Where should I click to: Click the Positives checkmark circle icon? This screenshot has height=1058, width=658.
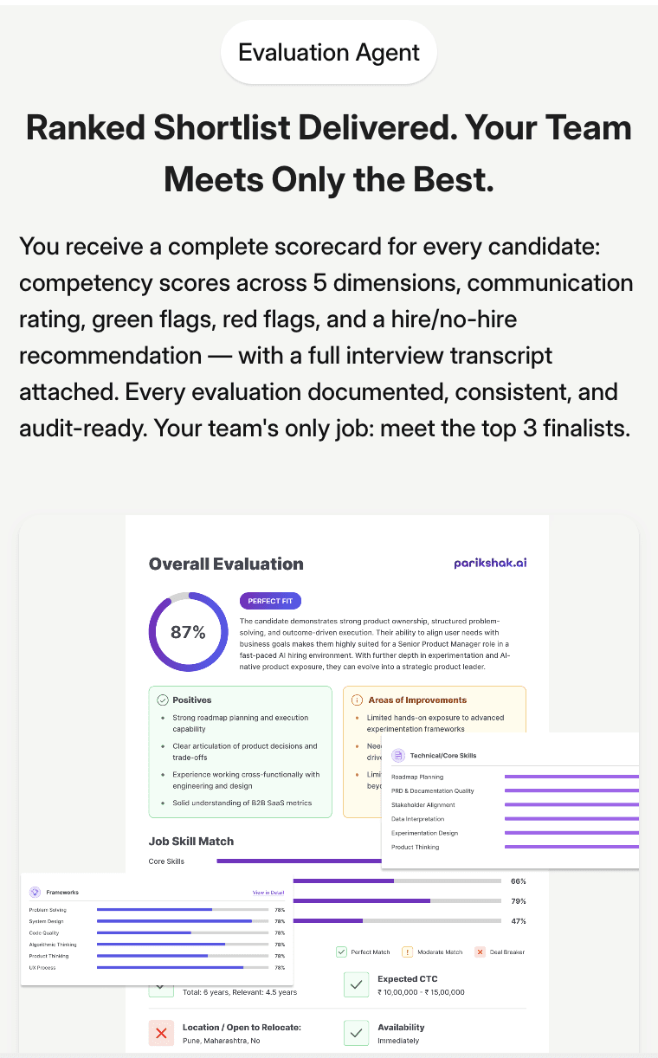coord(162,700)
